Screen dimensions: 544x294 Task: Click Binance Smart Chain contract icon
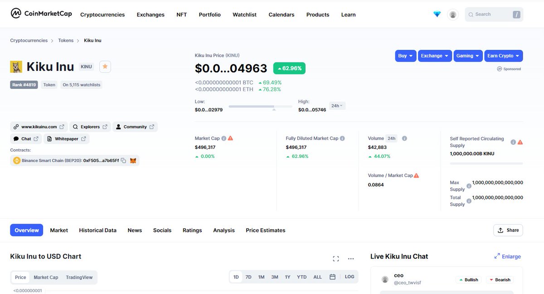coord(17,161)
